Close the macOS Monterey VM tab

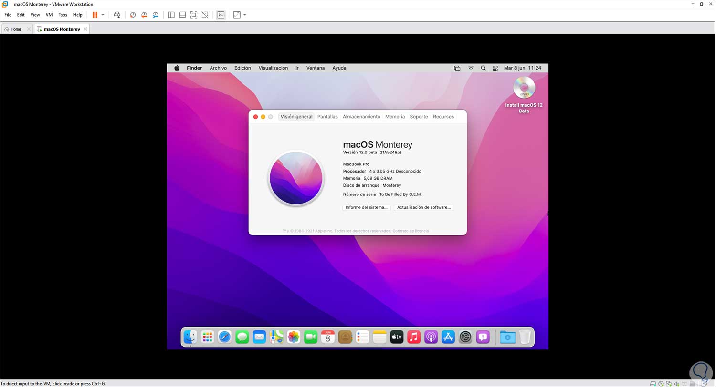pos(85,29)
